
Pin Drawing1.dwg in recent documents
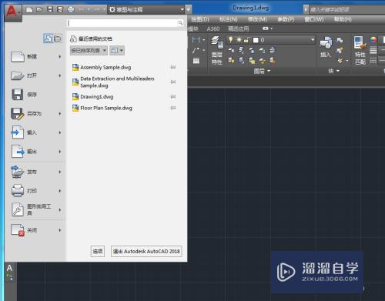click(x=173, y=96)
